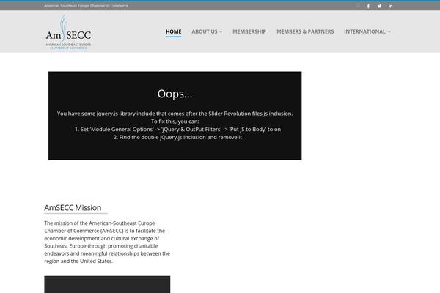Image resolution: width=440 pixels, height=293 pixels.
Task: Click the 'Put JS to Body' instruction line
Action: click(177, 129)
